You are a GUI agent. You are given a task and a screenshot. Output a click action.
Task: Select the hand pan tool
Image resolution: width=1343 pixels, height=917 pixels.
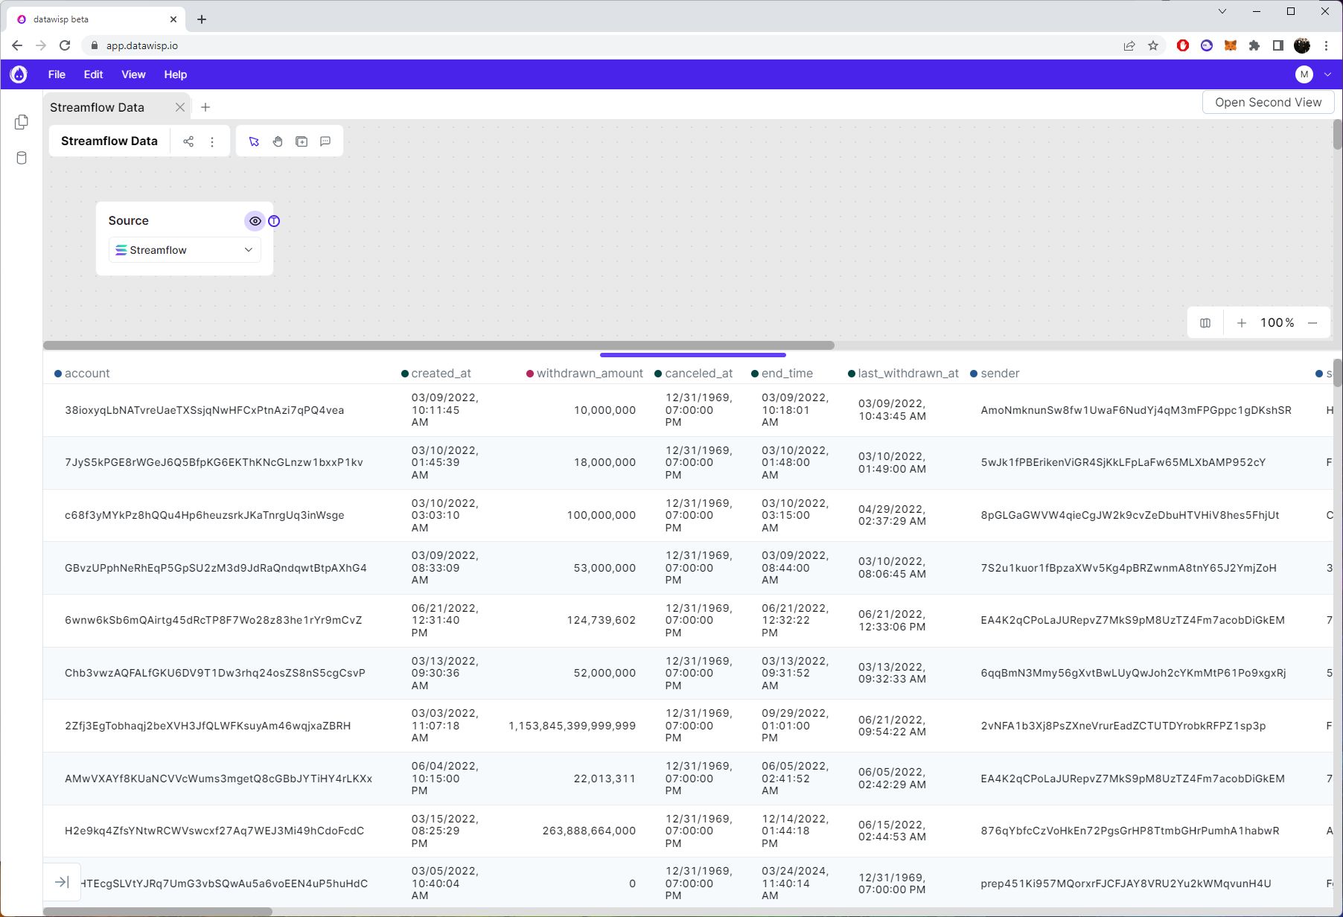point(278,141)
